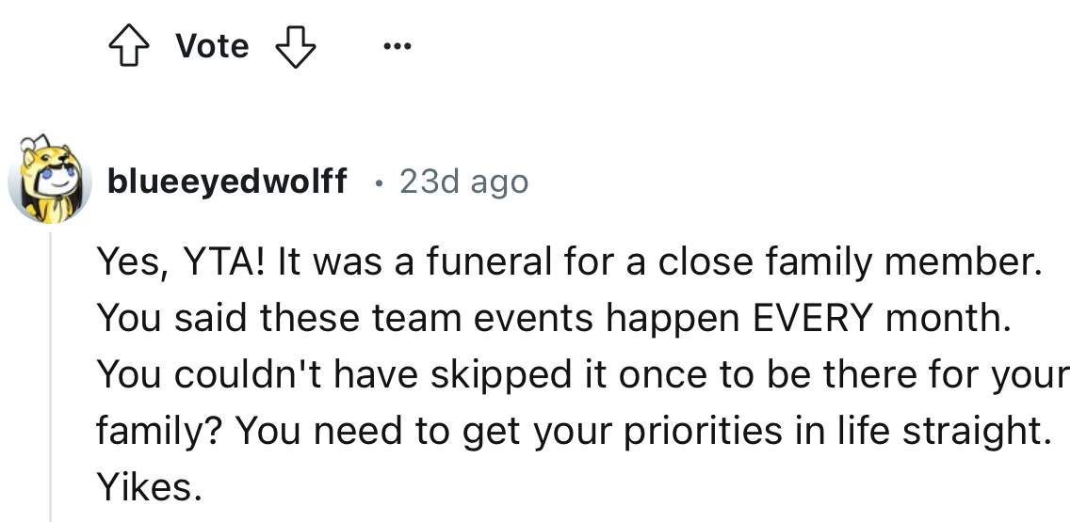Click the dot separator before the timestamp
The height and width of the screenshot is (522, 1087).
point(378,182)
